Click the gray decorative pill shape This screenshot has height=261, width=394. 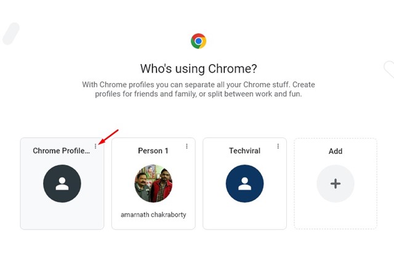(11, 34)
